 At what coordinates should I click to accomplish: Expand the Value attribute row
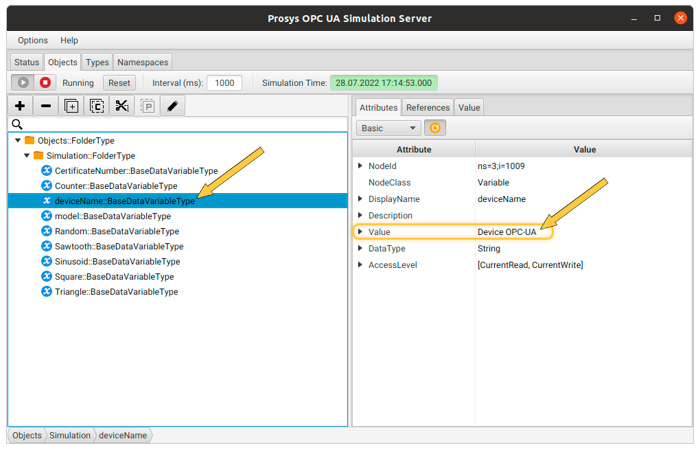360,232
